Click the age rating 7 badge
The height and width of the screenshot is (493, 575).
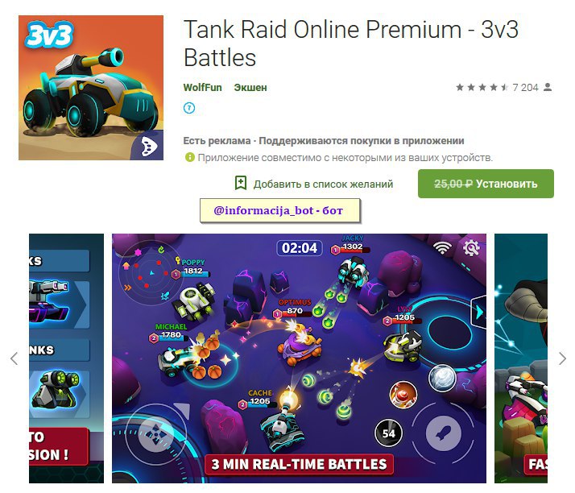189,108
